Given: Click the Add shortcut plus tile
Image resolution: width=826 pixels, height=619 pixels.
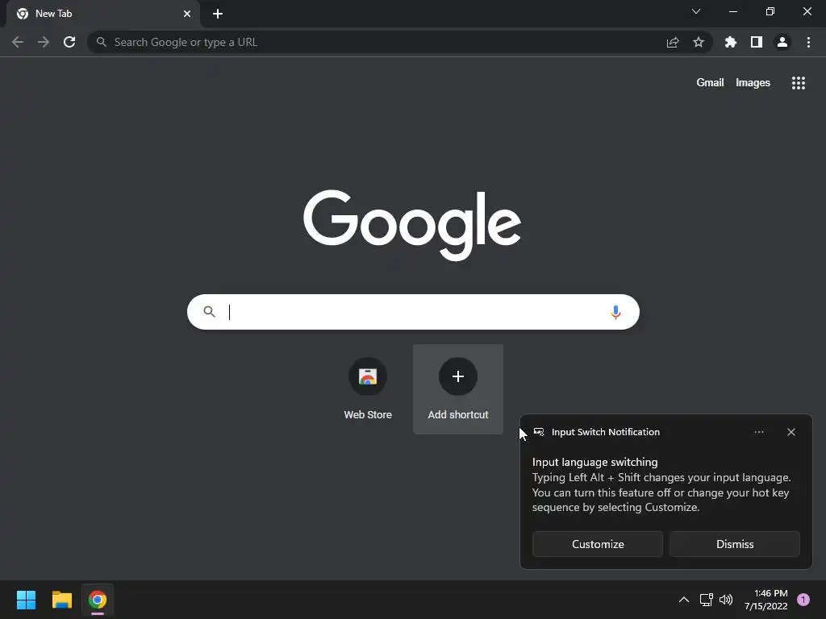Looking at the screenshot, I should 458,389.
